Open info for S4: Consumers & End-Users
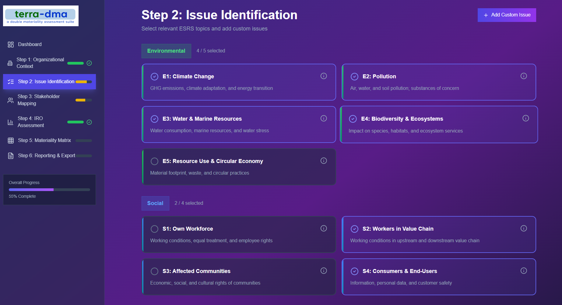This screenshot has height=305, width=562. pos(524,271)
